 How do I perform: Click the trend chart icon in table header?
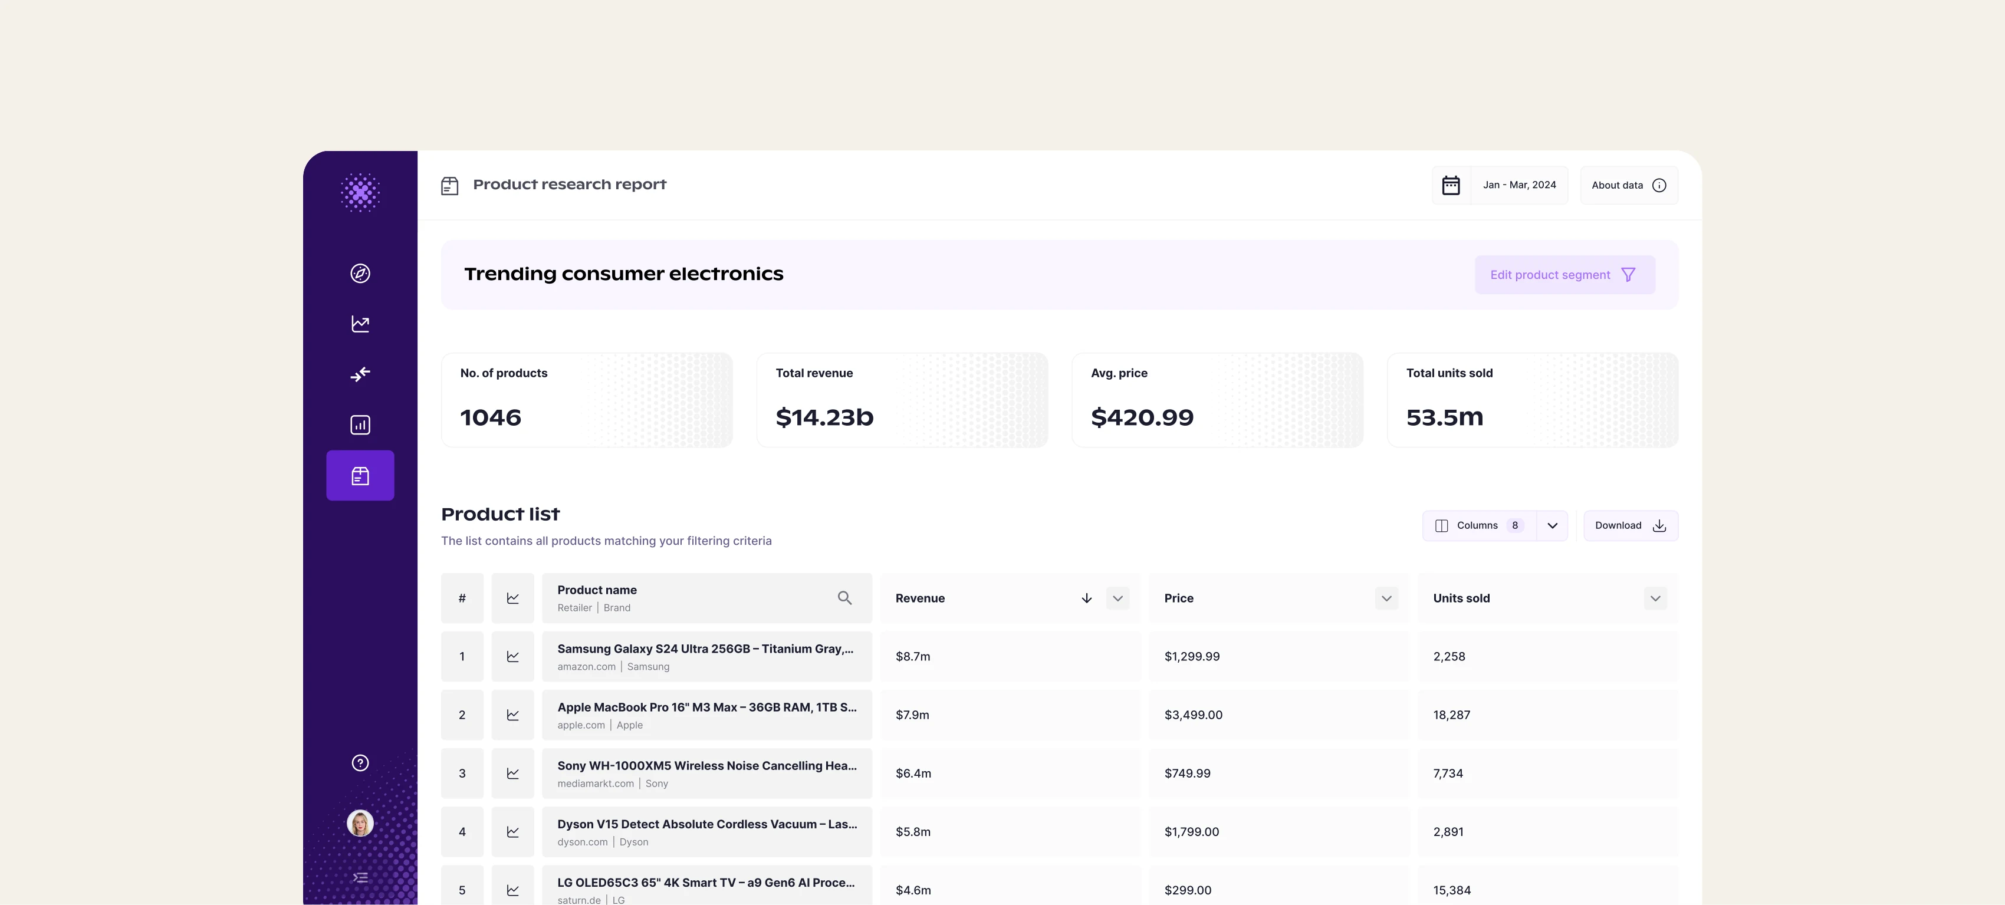(x=513, y=598)
